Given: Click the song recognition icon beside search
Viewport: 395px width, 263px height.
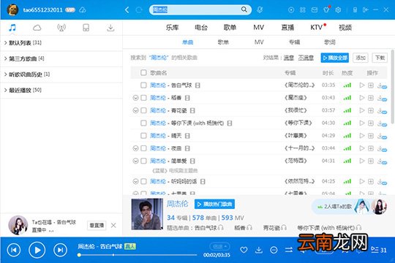Looking at the screenshot, I should coord(260,9).
